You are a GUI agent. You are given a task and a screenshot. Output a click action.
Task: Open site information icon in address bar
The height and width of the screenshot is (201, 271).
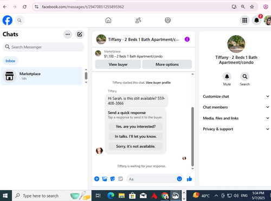37,7
